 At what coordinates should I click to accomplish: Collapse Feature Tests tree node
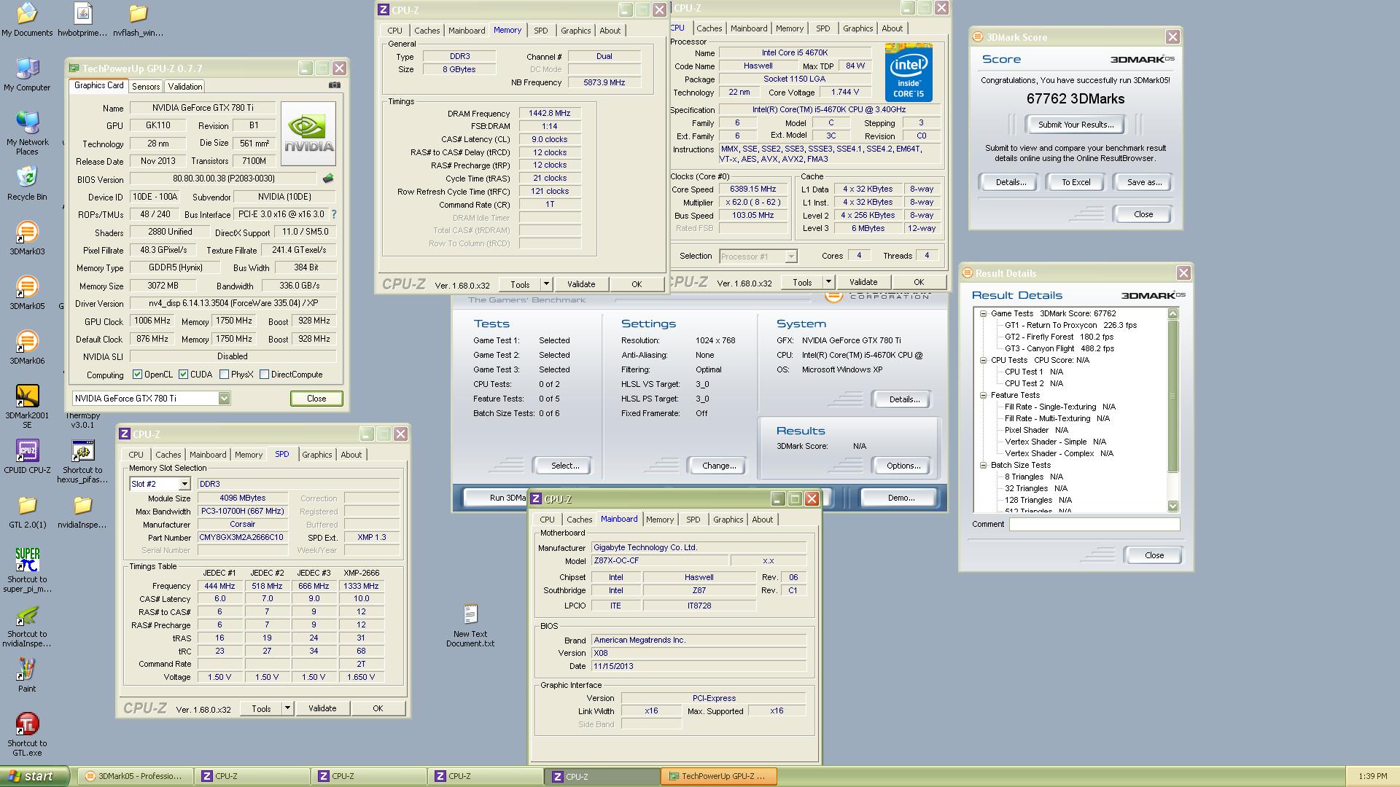point(983,395)
